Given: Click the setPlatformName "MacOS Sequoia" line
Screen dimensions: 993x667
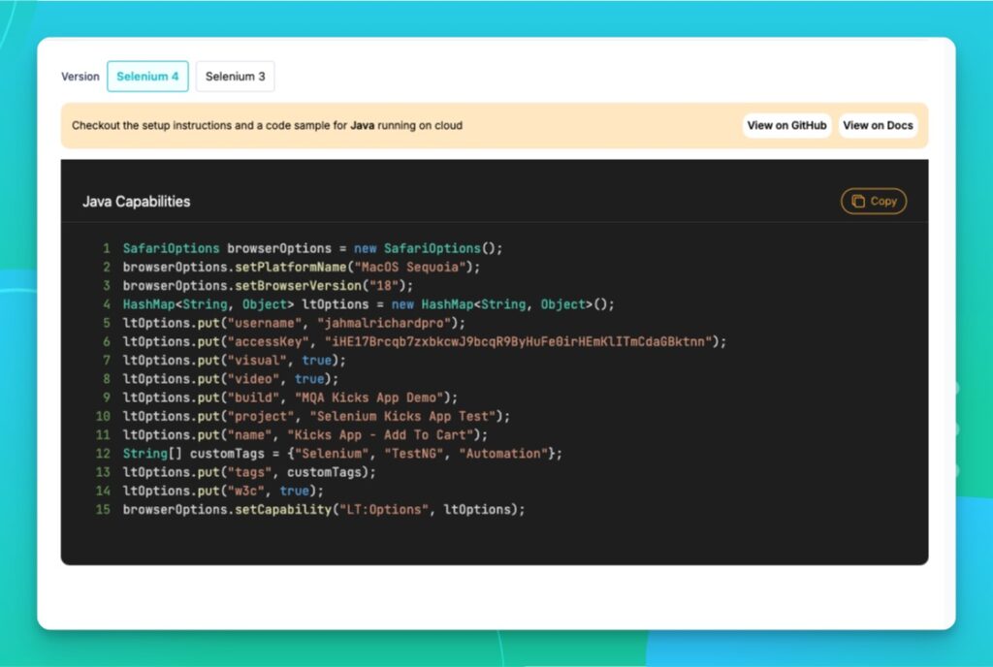Looking at the screenshot, I should (x=301, y=267).
